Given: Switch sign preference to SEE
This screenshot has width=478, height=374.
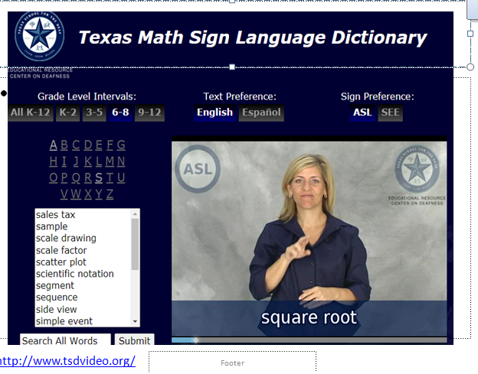Looking at the screenshot, I should [390, 113].
